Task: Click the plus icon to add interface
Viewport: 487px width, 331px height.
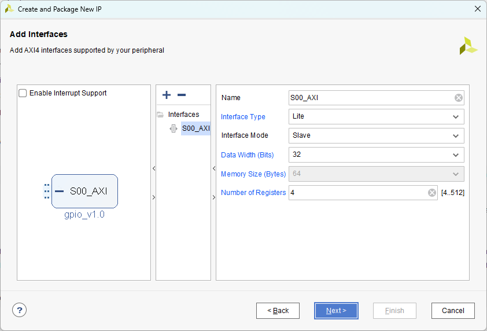Action: (167, 95)
